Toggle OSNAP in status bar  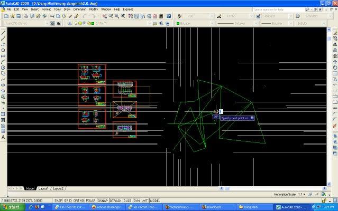(103, 200)
